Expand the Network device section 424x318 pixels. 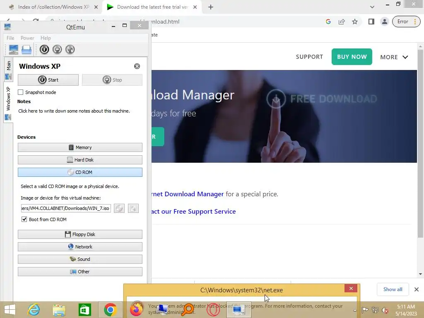tap(80, 247)
